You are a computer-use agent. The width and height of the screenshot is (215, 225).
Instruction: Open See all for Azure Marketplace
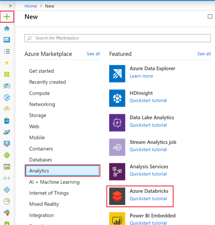pos(93,54)
